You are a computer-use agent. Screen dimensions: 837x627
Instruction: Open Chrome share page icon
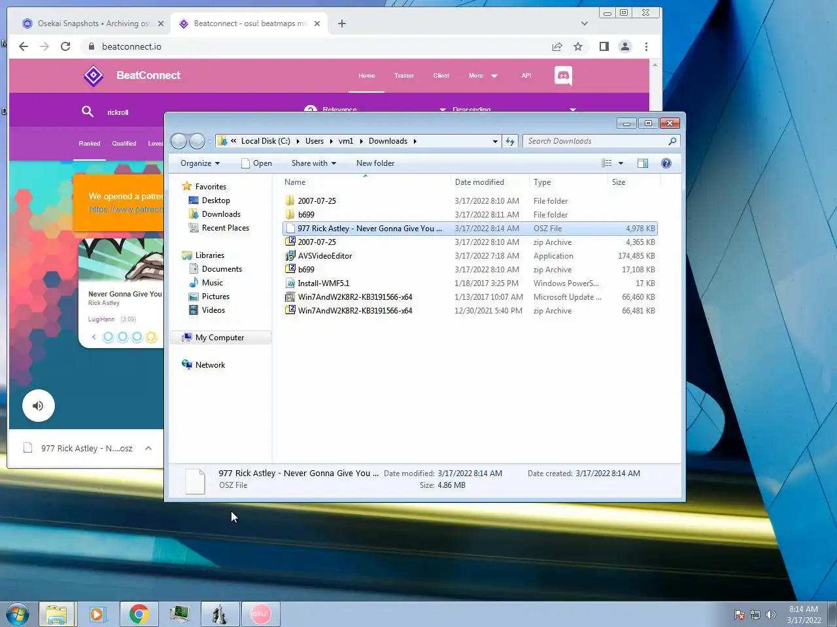tap(557, 46)
